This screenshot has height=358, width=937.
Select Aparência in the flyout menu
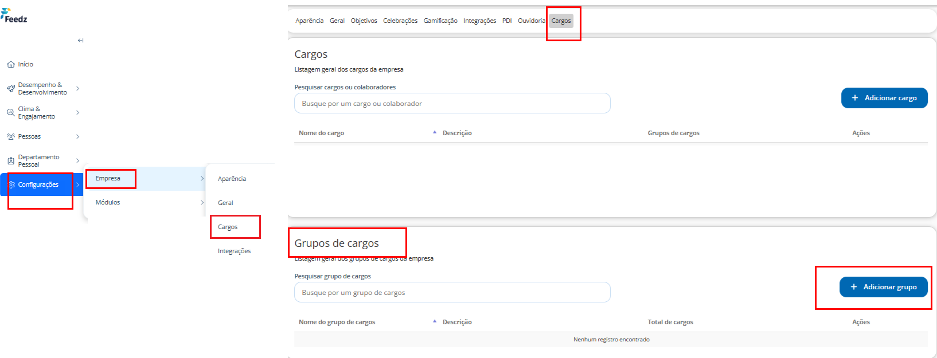232,179
